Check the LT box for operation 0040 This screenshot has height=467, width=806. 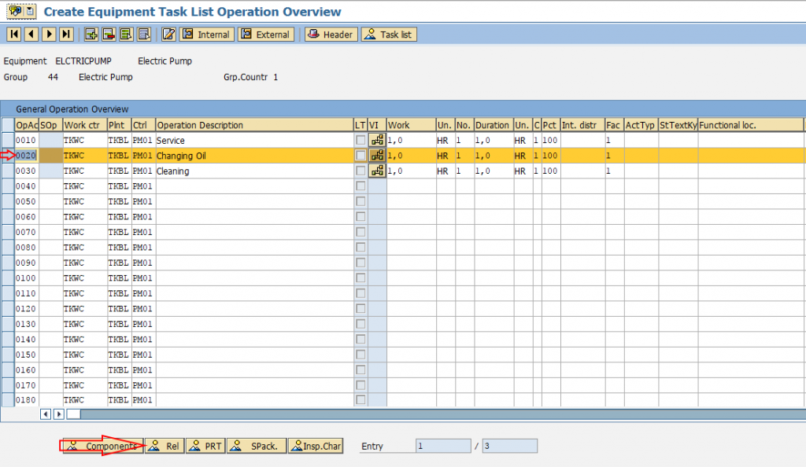(x=360, y=186)
